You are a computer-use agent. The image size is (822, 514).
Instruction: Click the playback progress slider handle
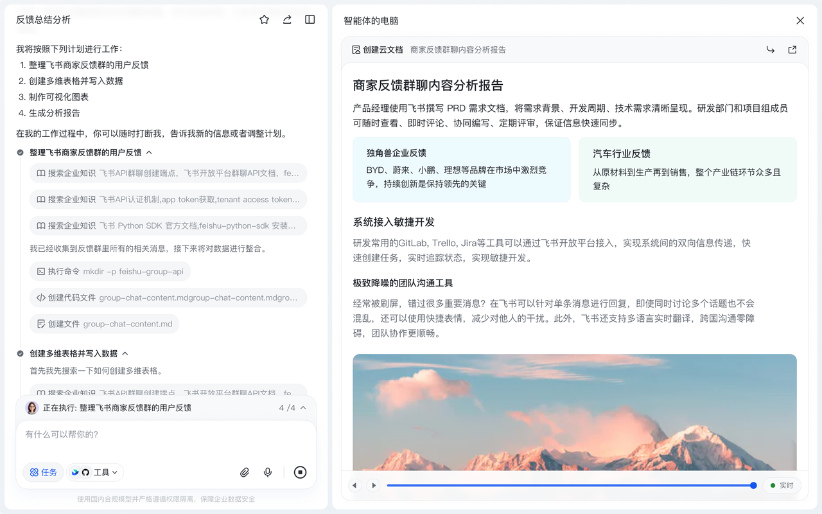[x=753, y=486]
